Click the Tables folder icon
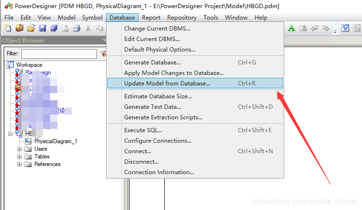The image size is (362, 210). 28,157
